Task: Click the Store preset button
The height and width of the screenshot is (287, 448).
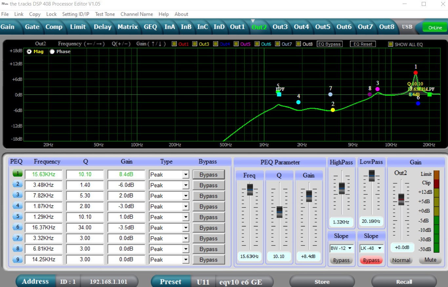Action: click(x=322, y=282)
